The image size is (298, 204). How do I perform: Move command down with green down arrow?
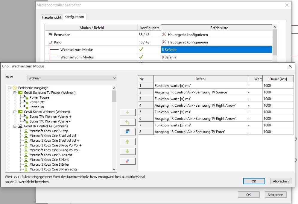click(x=127, y=151)
